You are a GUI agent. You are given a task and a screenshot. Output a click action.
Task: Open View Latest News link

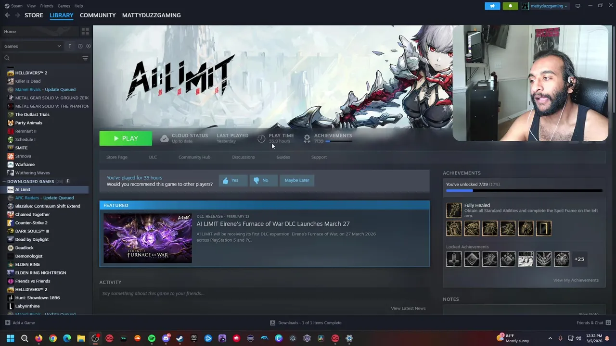408,309
